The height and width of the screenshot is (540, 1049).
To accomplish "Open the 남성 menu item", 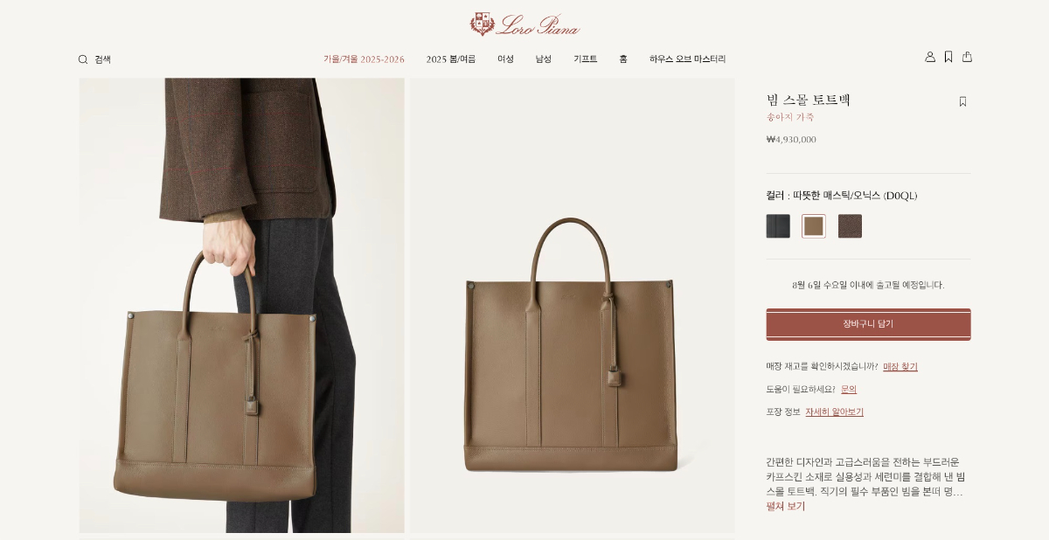I will pyautogui.click(x=544, y=59).
